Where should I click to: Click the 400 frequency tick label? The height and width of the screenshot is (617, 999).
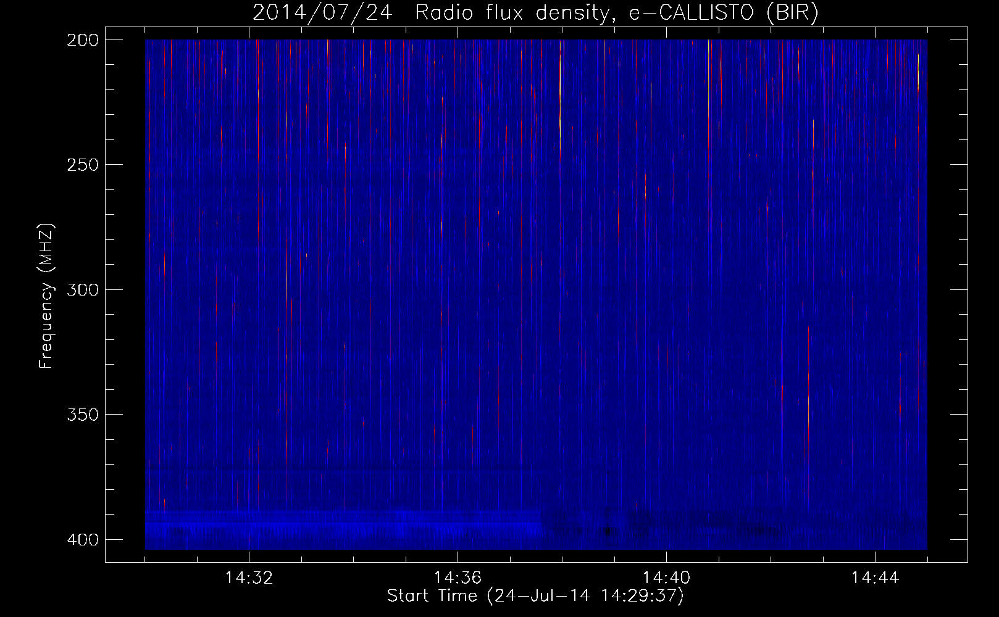[82, 540]
